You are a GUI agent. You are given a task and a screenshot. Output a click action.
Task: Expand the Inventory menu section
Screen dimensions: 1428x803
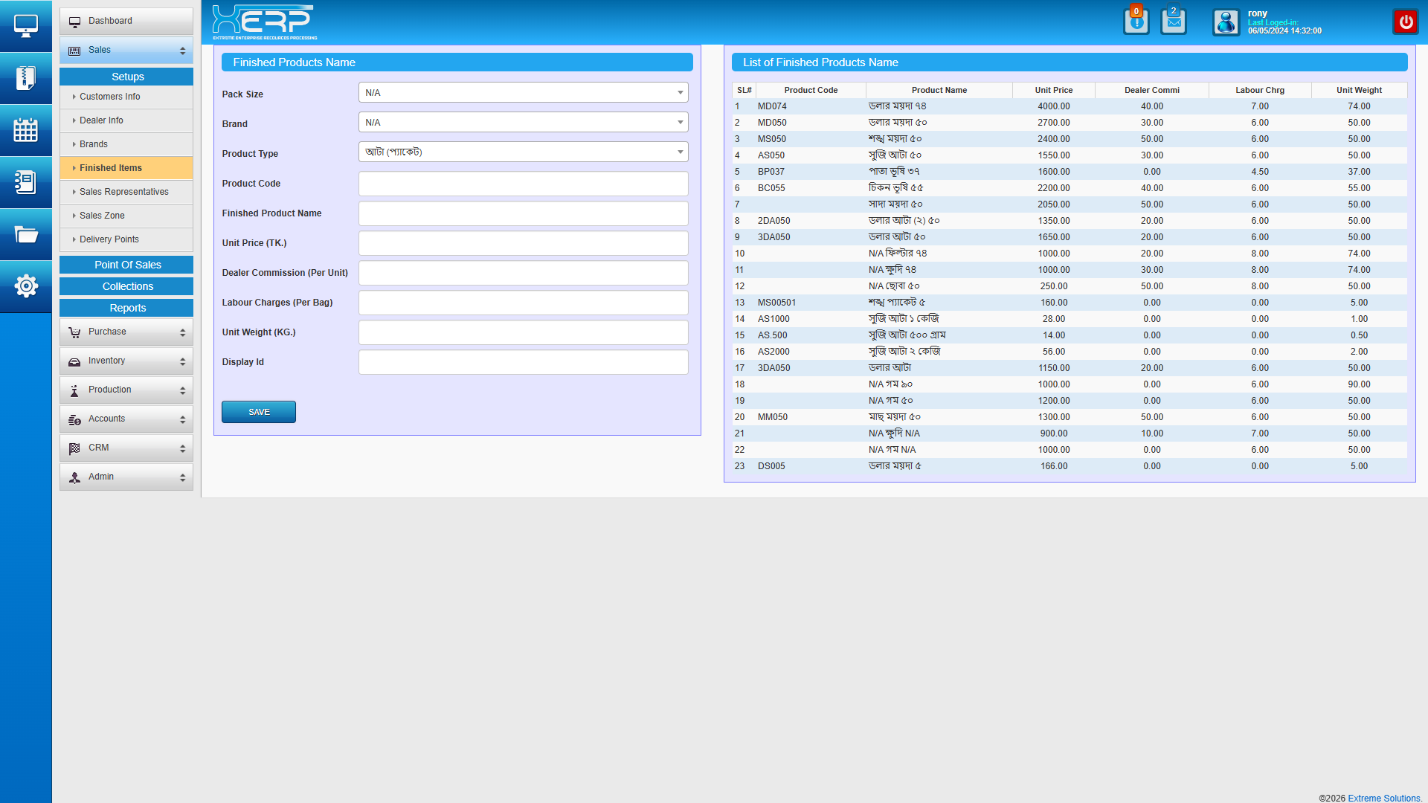(126, 361)
